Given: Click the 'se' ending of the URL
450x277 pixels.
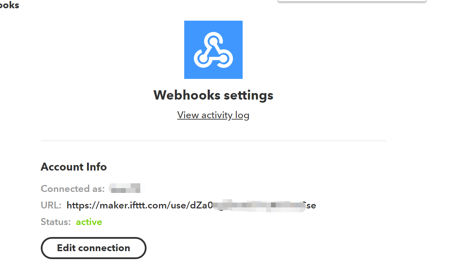Looking at the screenshot, I should [311, 206].
